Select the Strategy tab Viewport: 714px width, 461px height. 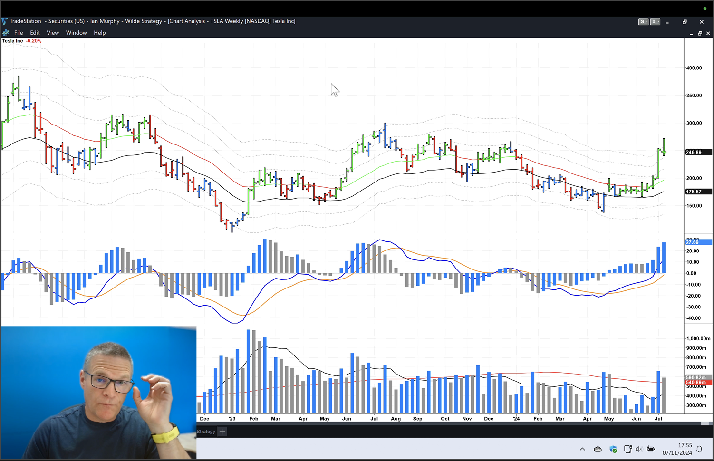(206, 431)
